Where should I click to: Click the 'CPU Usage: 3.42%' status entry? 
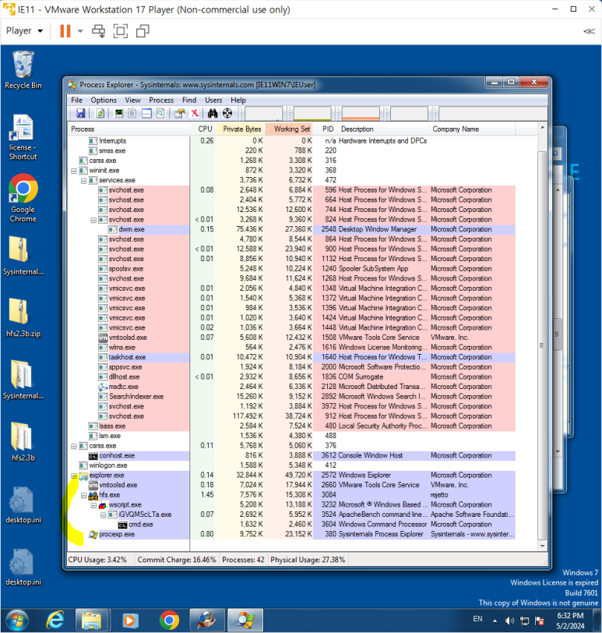[97, 560]
